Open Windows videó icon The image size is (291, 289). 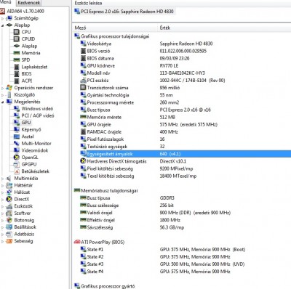[17, 109]
